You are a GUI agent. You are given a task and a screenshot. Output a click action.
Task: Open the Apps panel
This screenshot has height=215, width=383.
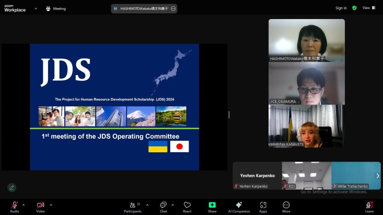click(x=263, y=207)
